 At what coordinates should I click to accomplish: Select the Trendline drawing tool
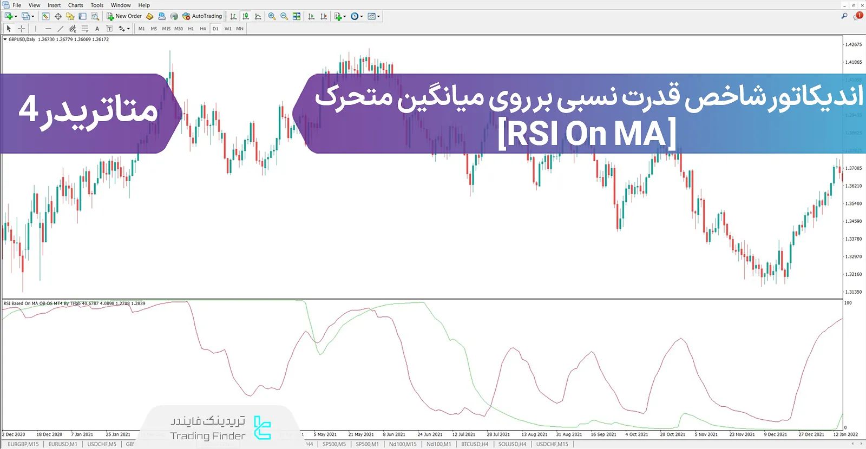pos(60,29)
